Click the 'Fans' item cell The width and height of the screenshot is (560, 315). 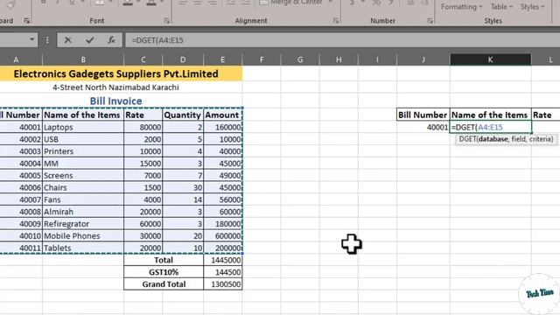83,199
